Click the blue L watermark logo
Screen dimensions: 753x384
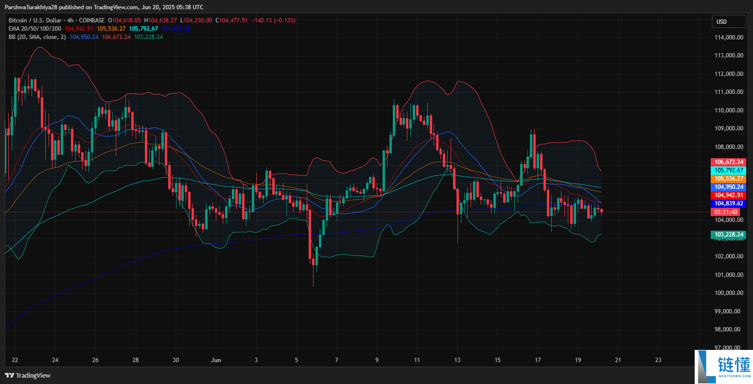pyautogui.click(x=706, y=367)
